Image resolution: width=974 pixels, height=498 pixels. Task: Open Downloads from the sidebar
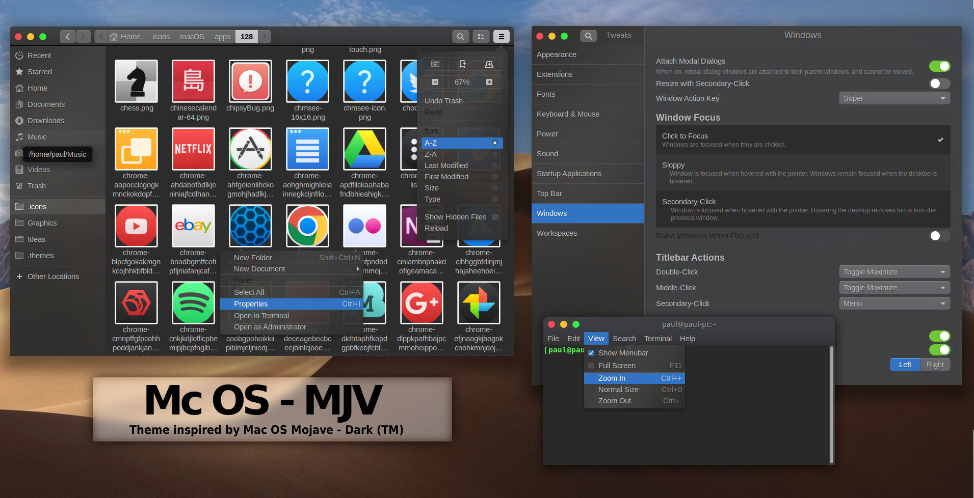45,121
